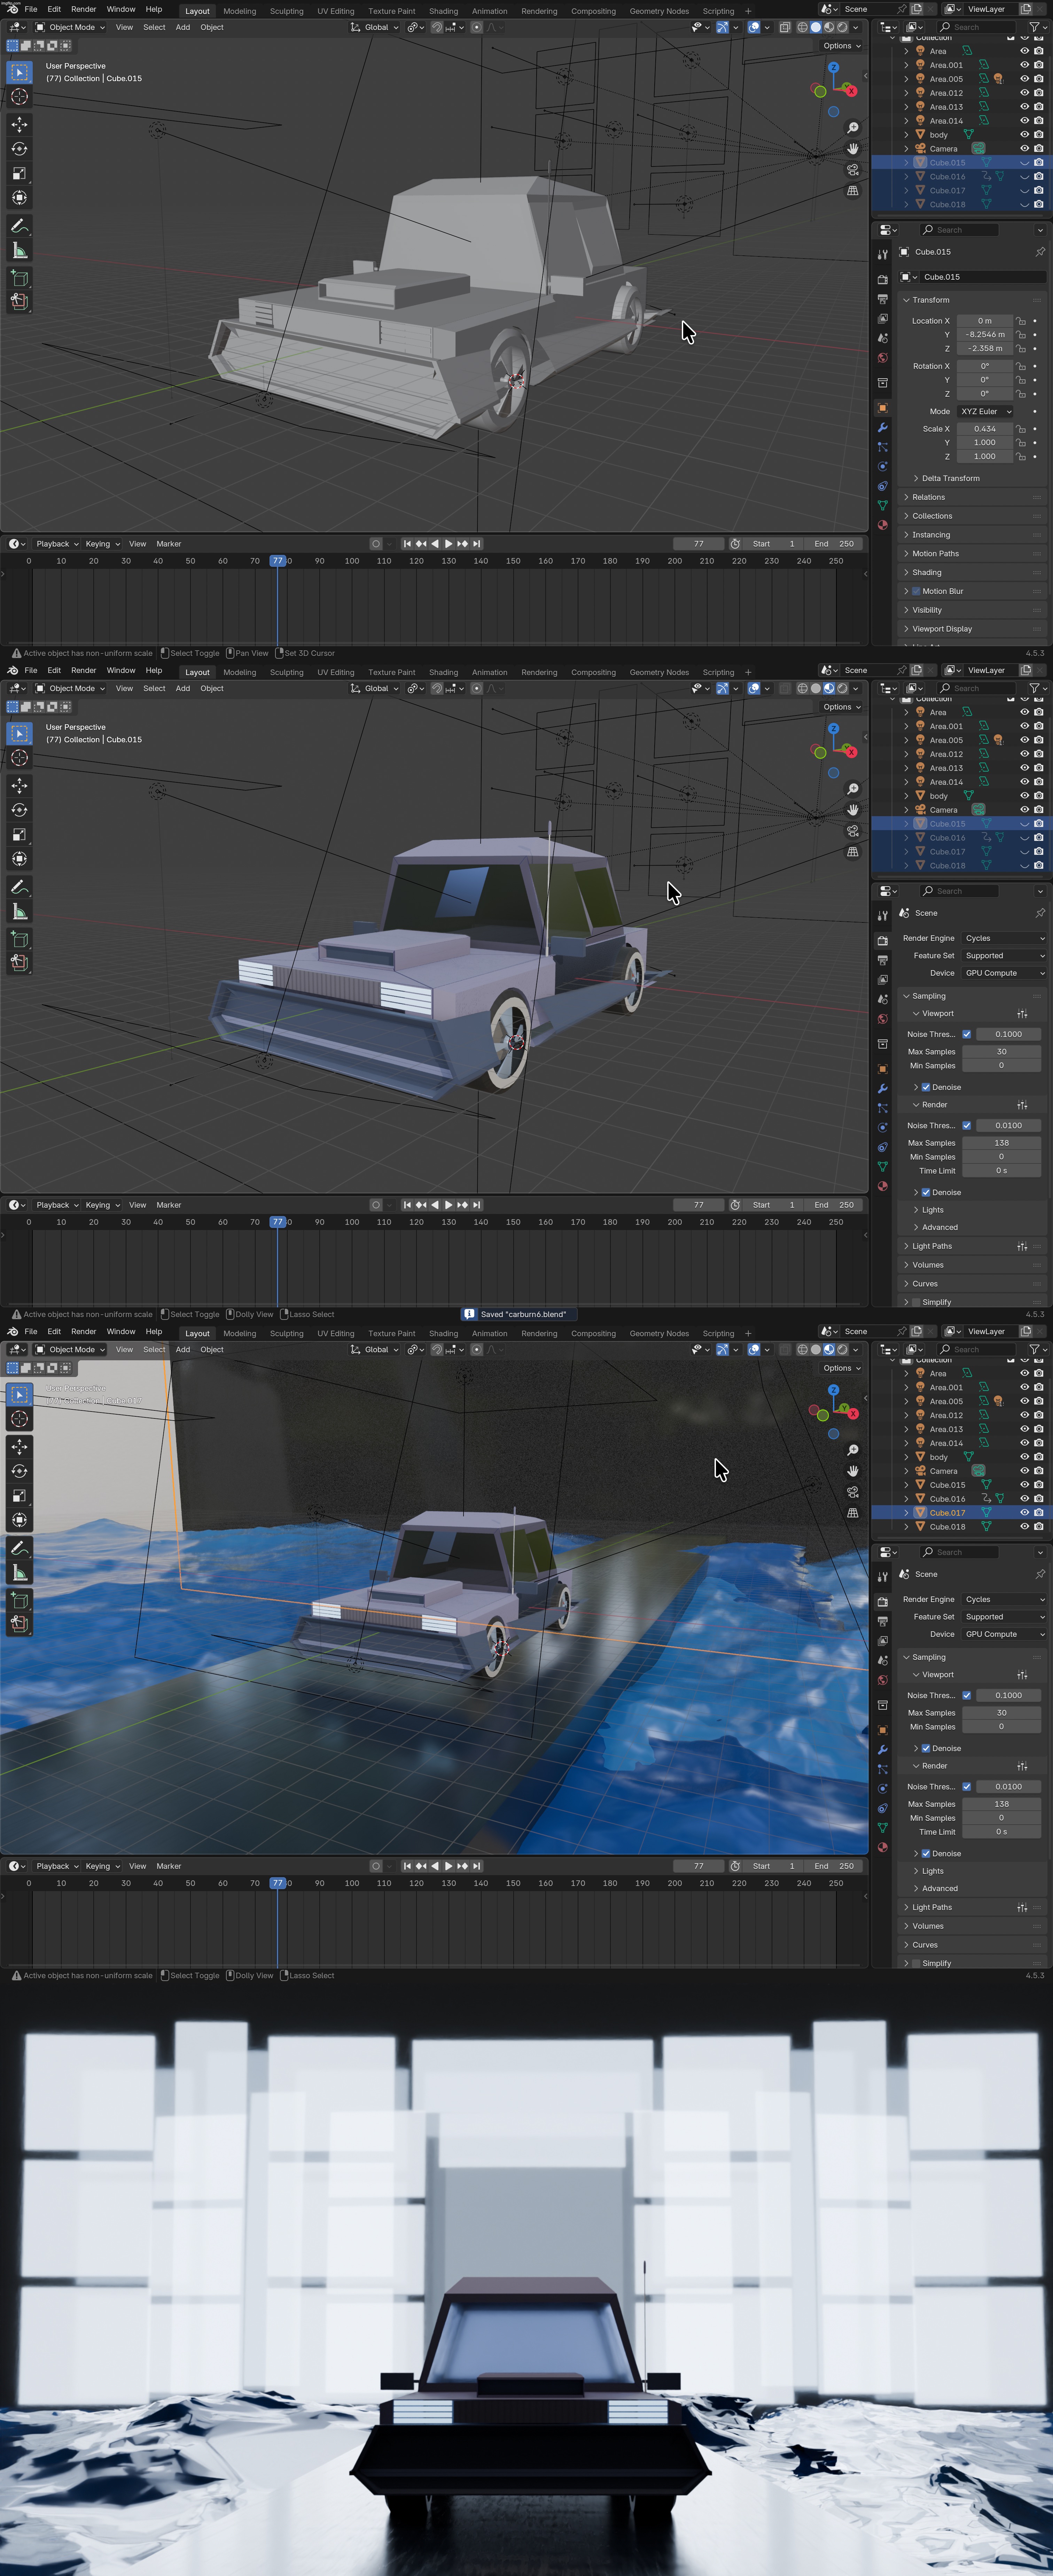Uncheck Viewport Denoise in middle window
This screenshot has height=2576, width=1053.
pyautogui.click(x=926, y=1087)
